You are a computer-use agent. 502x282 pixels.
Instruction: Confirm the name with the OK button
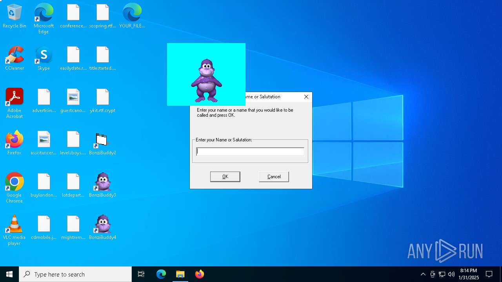coord(225,177)
